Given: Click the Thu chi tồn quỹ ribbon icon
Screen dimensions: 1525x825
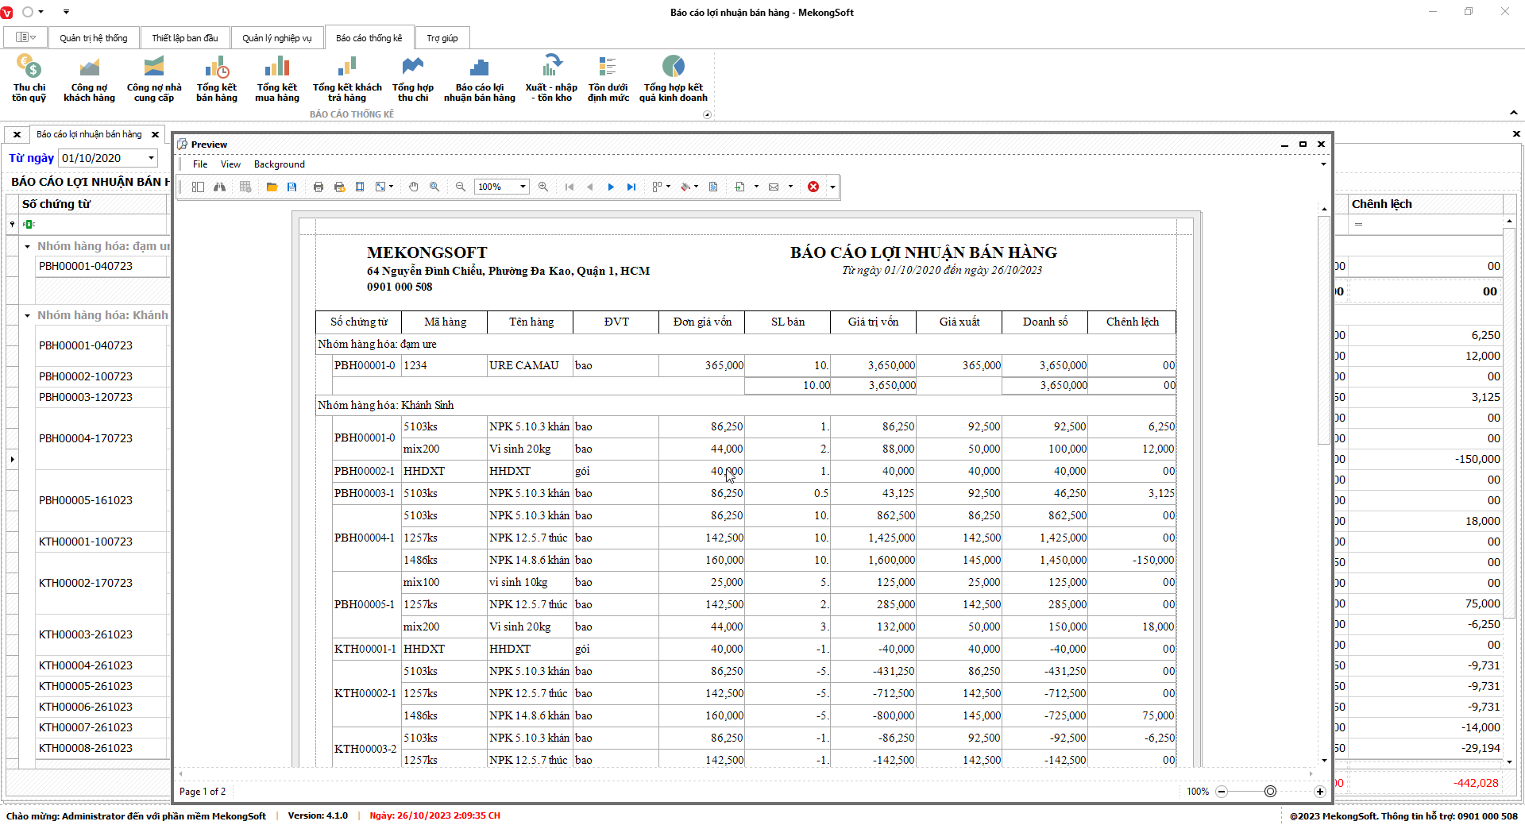Looking at the screenshot, I should (x=29, y=79).
